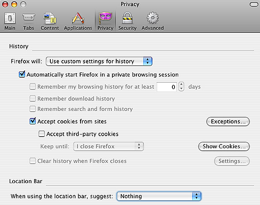The image size is (260, 205).
Task: Open the Security padlock pane
Action: pos(127,21)
